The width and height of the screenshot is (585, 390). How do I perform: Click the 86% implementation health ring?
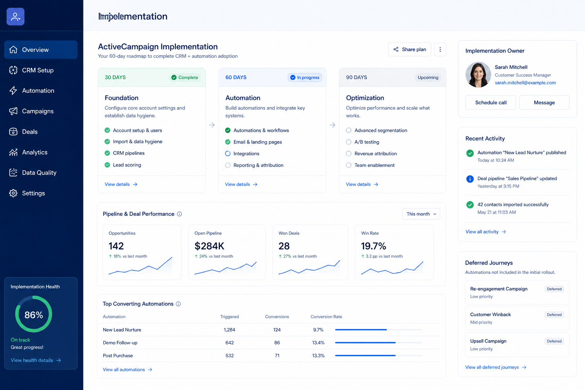pos(34,314)
